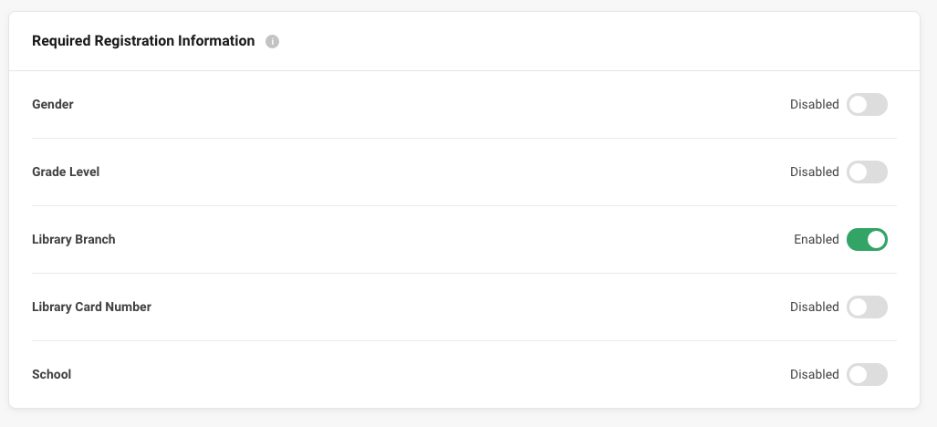Open the Required Registration Information info icon
The image size is (937, 427).
[272, 41]
